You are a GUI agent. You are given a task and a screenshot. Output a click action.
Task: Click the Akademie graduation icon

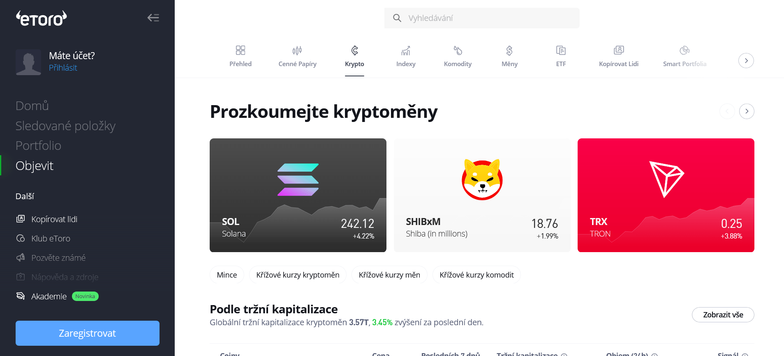pos(21,296)
